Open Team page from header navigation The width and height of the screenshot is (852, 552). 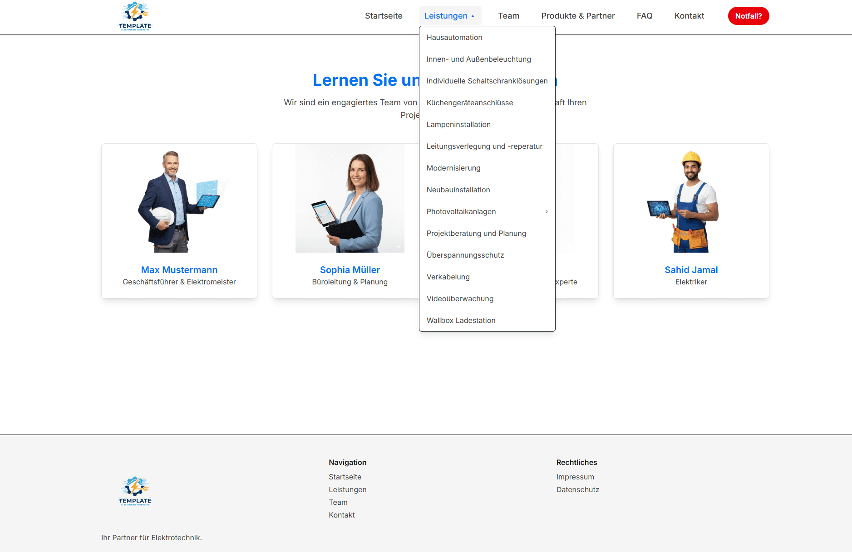pos(508,16)
